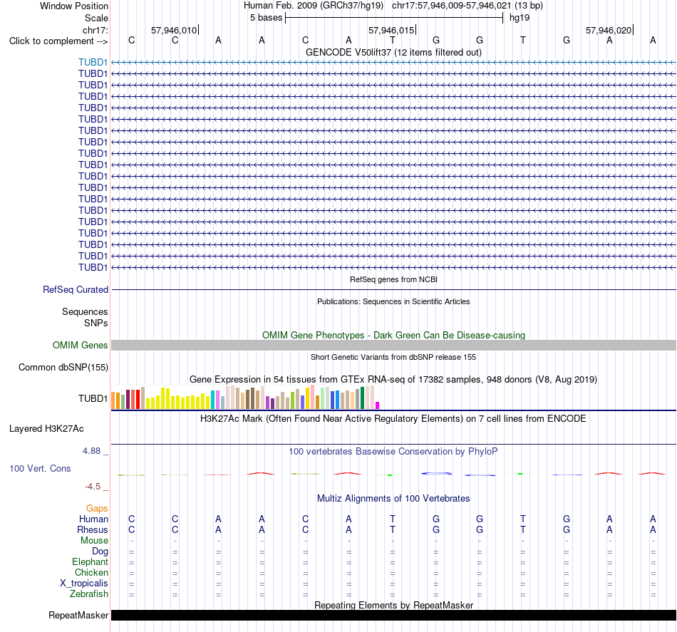Viewport: 677px width, 632px height.
Task: Click the 'Dog' alignment row label
Action: pos(100,551)
